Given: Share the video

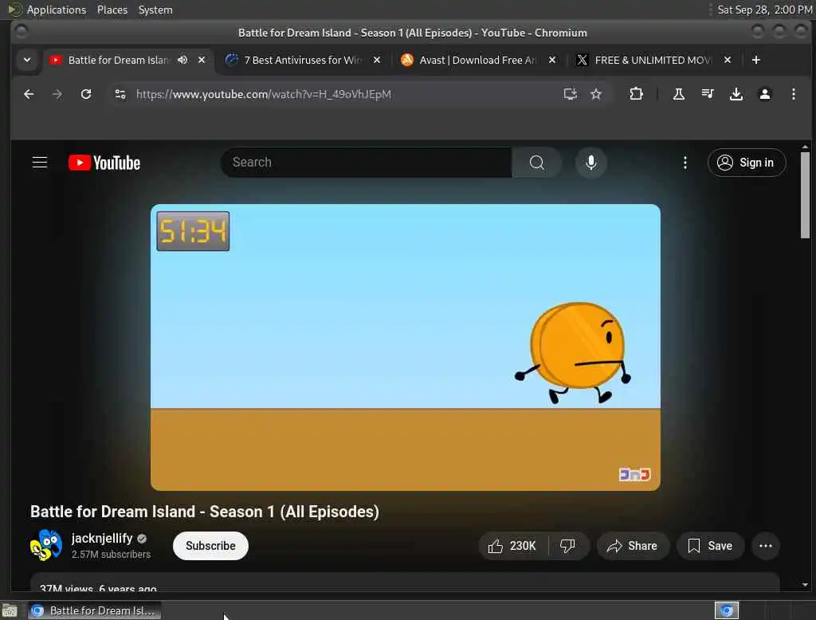Looking at the screenshot, I should (x=632, y=546).
